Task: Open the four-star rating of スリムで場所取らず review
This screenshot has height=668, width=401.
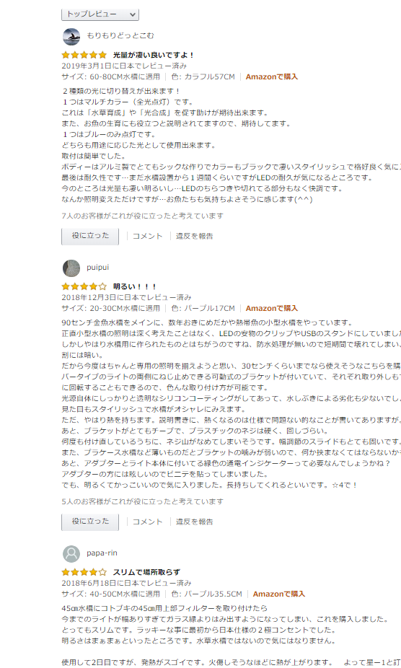Action: point(84,572)
